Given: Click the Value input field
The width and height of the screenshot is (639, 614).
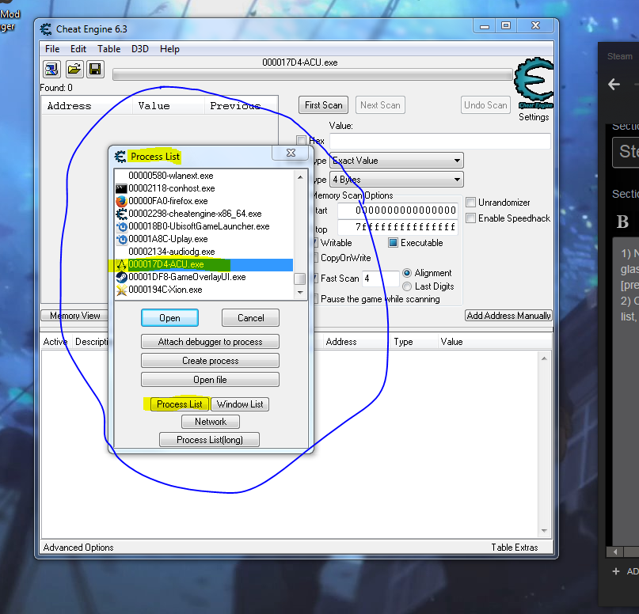Looking at the screenshot, I should (x=439, y=141).
